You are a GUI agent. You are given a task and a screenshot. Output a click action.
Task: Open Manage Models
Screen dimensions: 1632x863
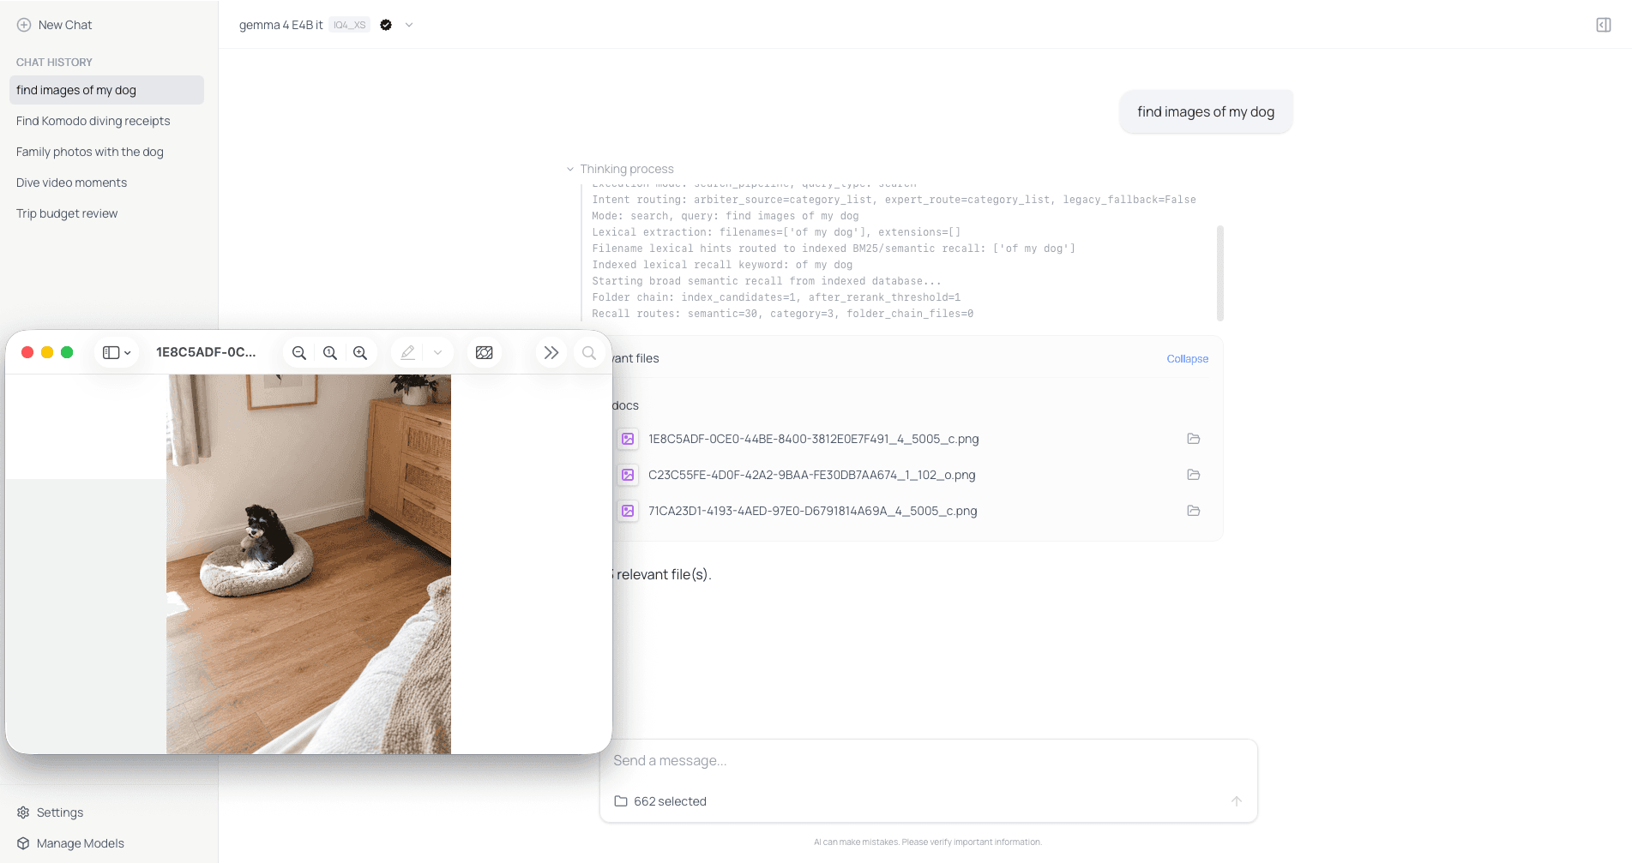tap(70, 843)
